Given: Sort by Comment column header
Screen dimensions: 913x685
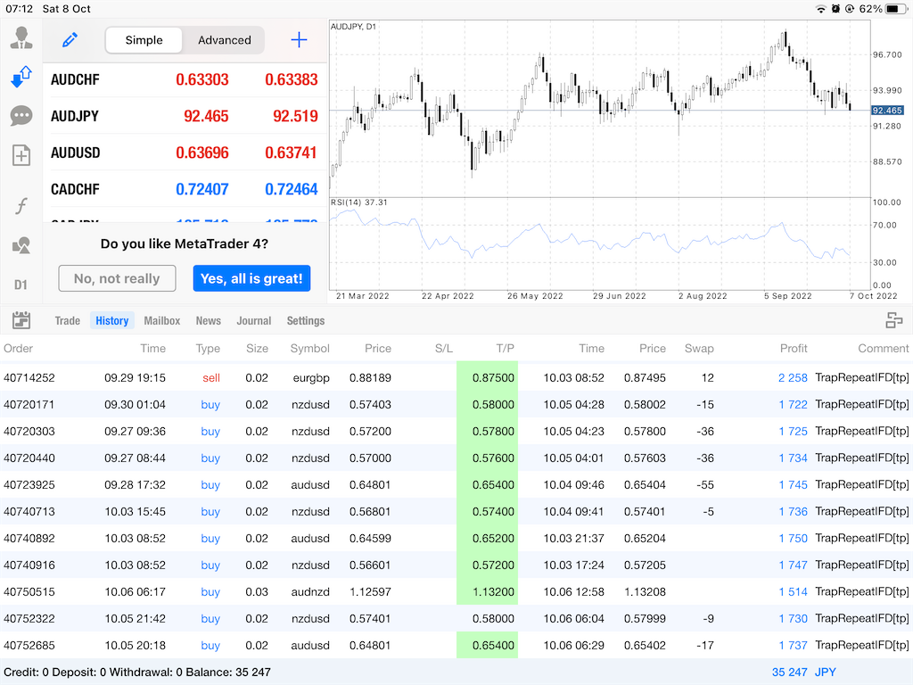Looking at the screenshot, I should coord(883,349).
